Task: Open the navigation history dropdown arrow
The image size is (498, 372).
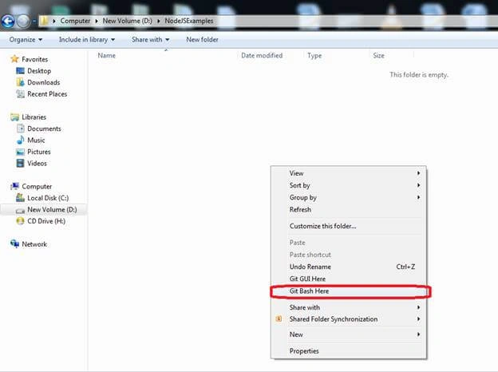Action: pyautogui.click(x=34, y=22)
